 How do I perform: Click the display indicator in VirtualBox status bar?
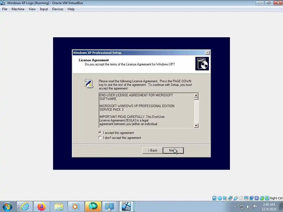click(x=246, y=198)
